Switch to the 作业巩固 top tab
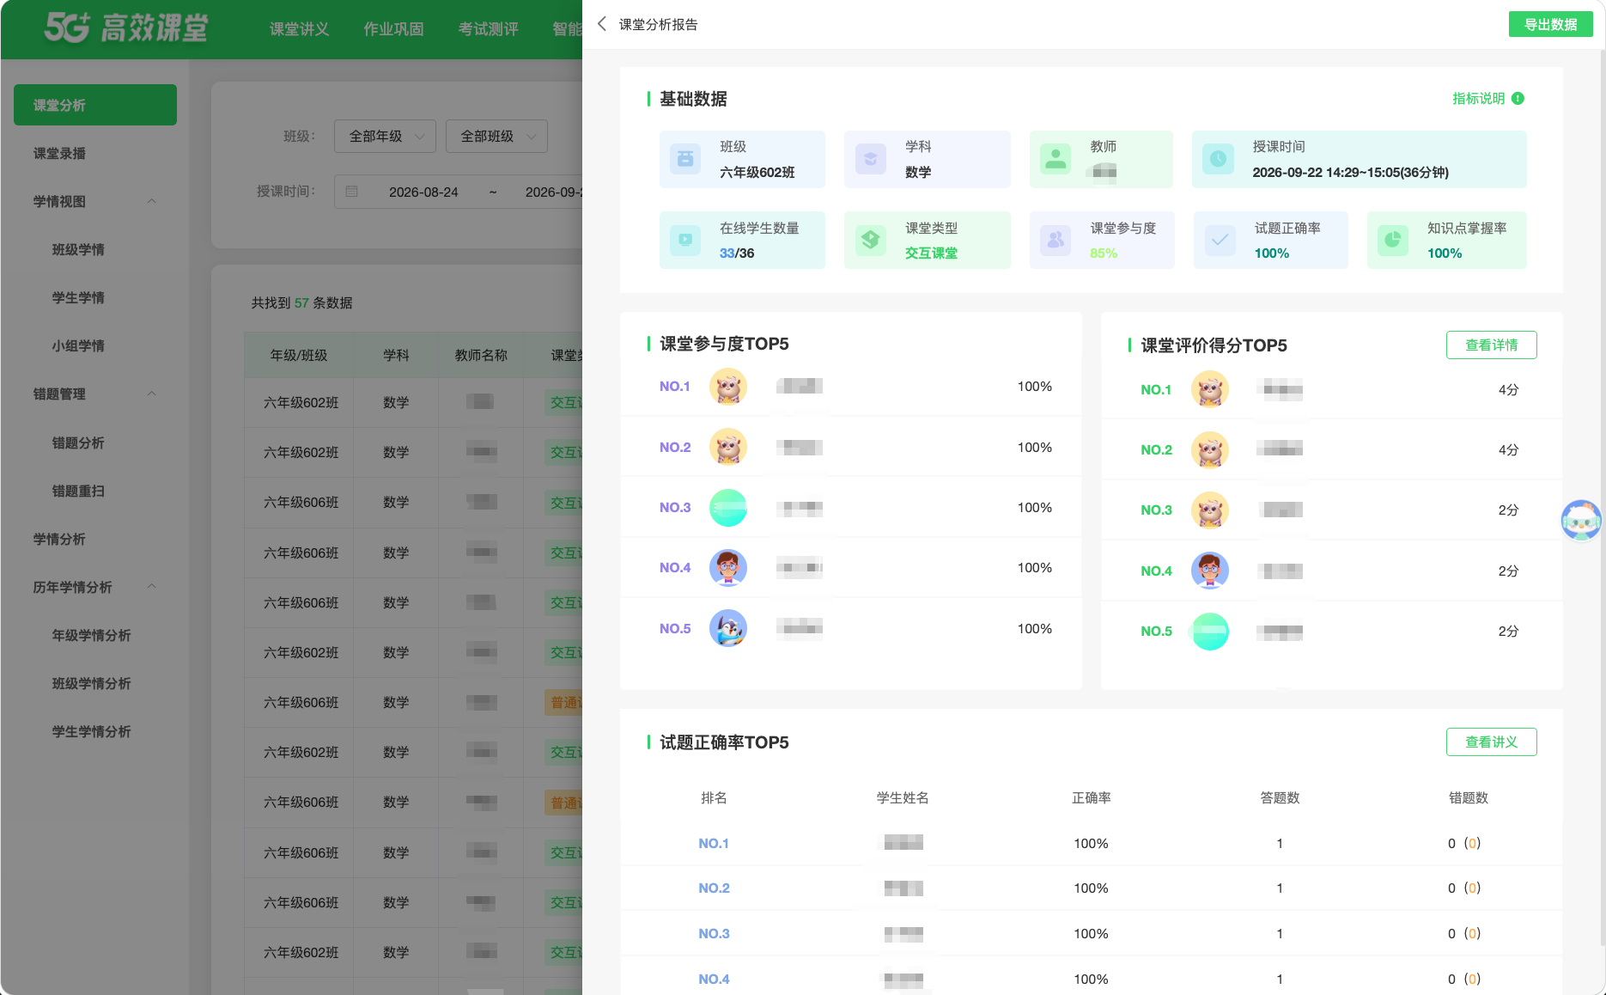This screenshot has height=995, width=1606. pos(393,29)
